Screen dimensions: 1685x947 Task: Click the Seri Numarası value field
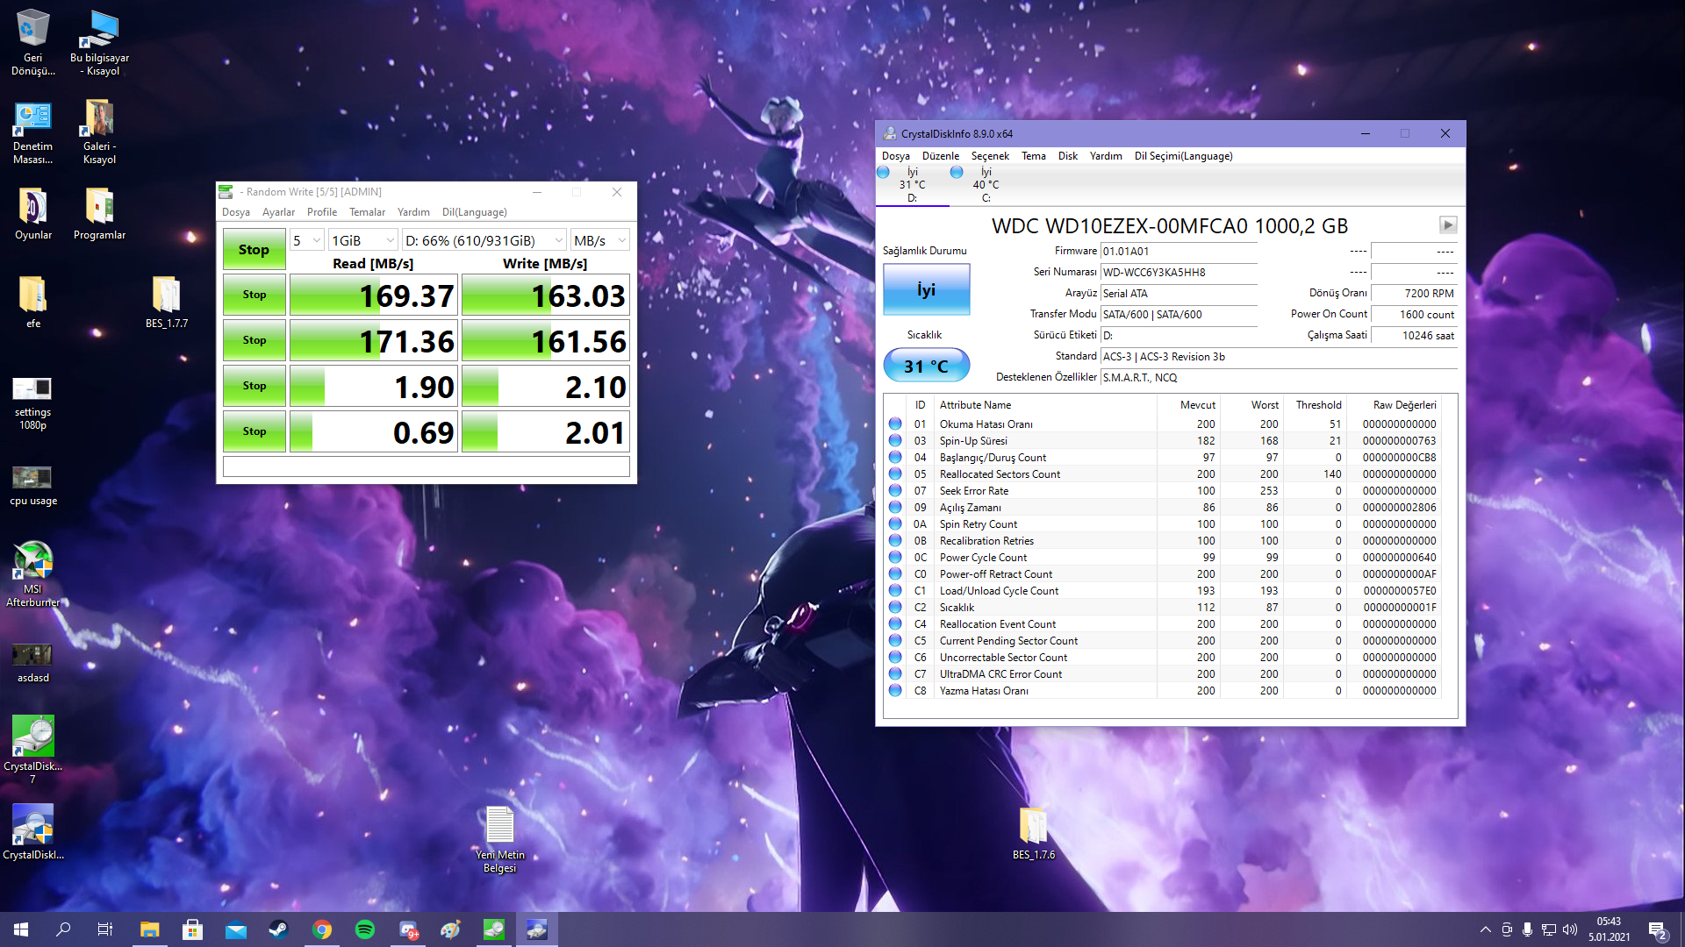point(1179,273)
